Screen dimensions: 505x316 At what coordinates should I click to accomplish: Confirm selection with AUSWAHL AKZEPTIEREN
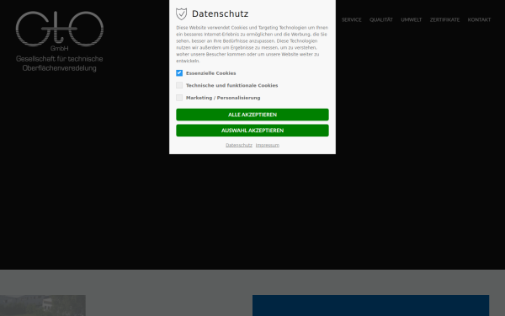click(x=252, y=131)
